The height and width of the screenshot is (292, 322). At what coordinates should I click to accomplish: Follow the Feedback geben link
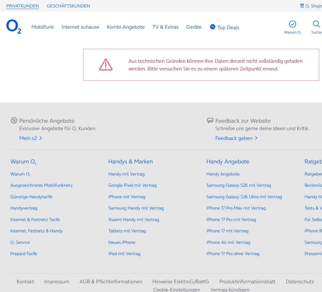234,138
